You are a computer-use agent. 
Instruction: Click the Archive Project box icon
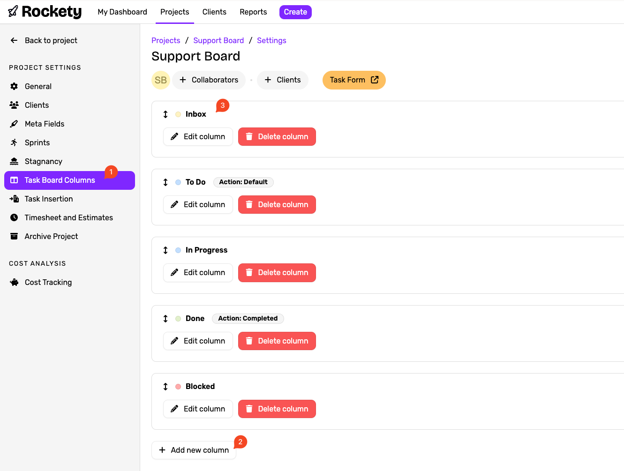coord(14,236)
